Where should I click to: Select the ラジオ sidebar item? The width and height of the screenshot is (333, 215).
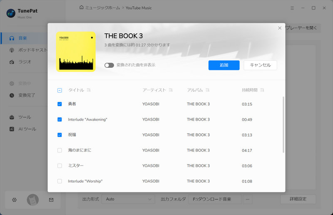24,62
